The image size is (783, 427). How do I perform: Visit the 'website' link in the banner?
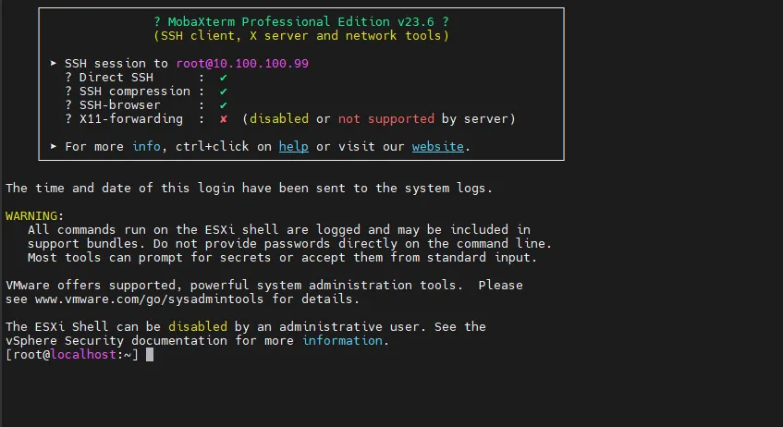(x=438, y=147)
